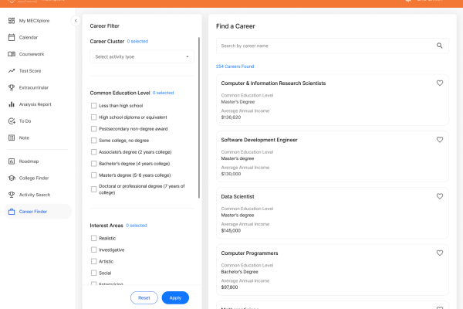Screen dimensions: 463x309
Task: Tick the Investigative interest area checkbox
Action: [93, 250]
